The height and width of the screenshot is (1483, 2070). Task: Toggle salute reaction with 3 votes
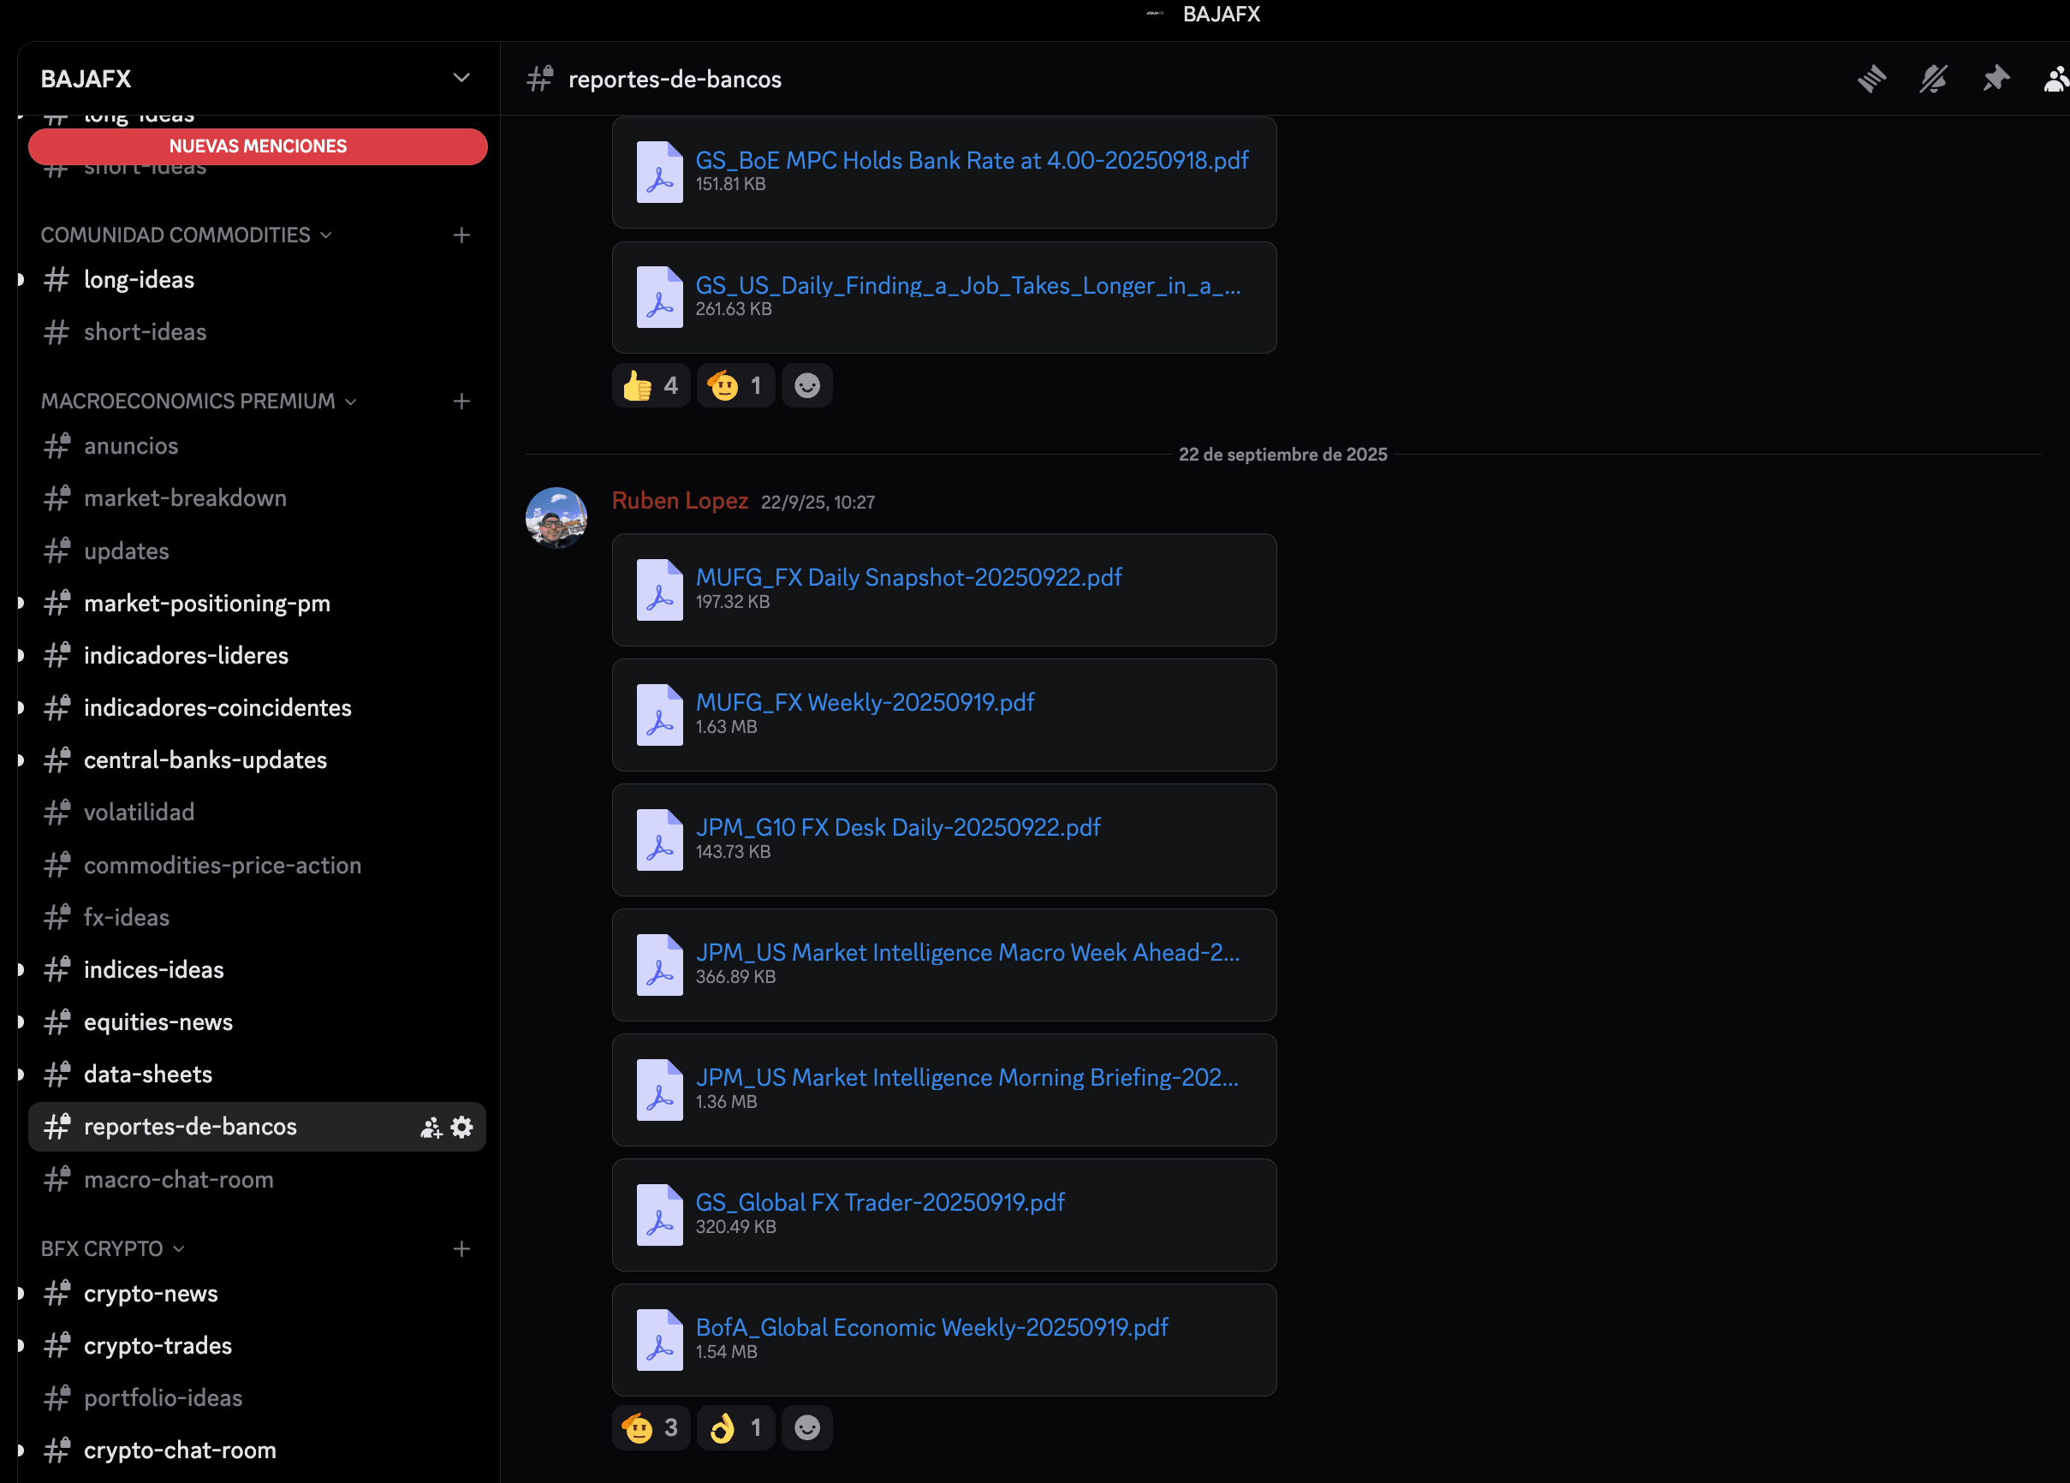click(x=651, y=1427)
